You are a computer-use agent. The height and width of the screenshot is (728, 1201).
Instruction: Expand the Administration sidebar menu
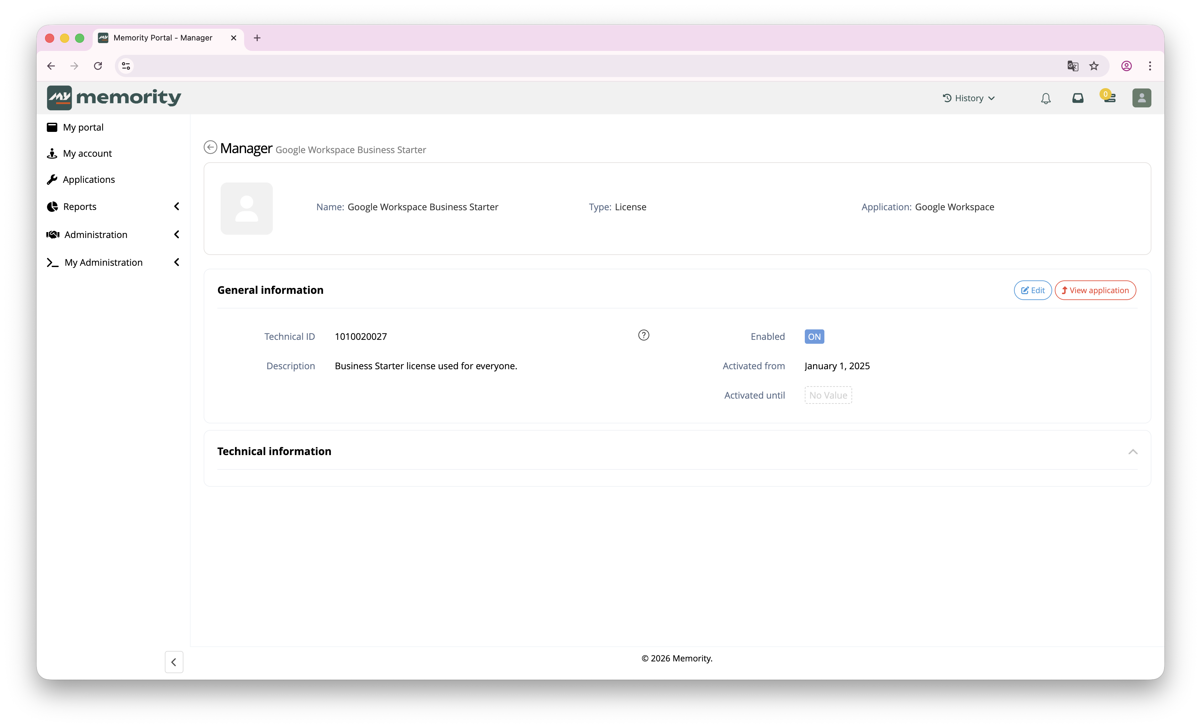[113, 234]
